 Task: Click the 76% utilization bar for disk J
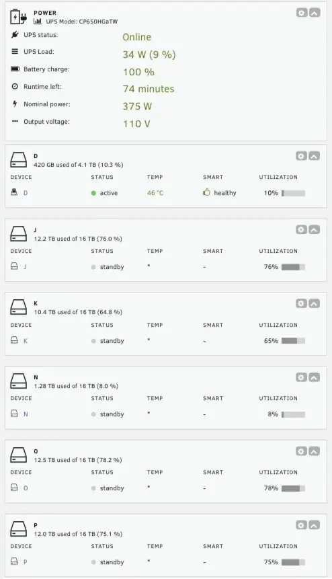coord(293,267)
